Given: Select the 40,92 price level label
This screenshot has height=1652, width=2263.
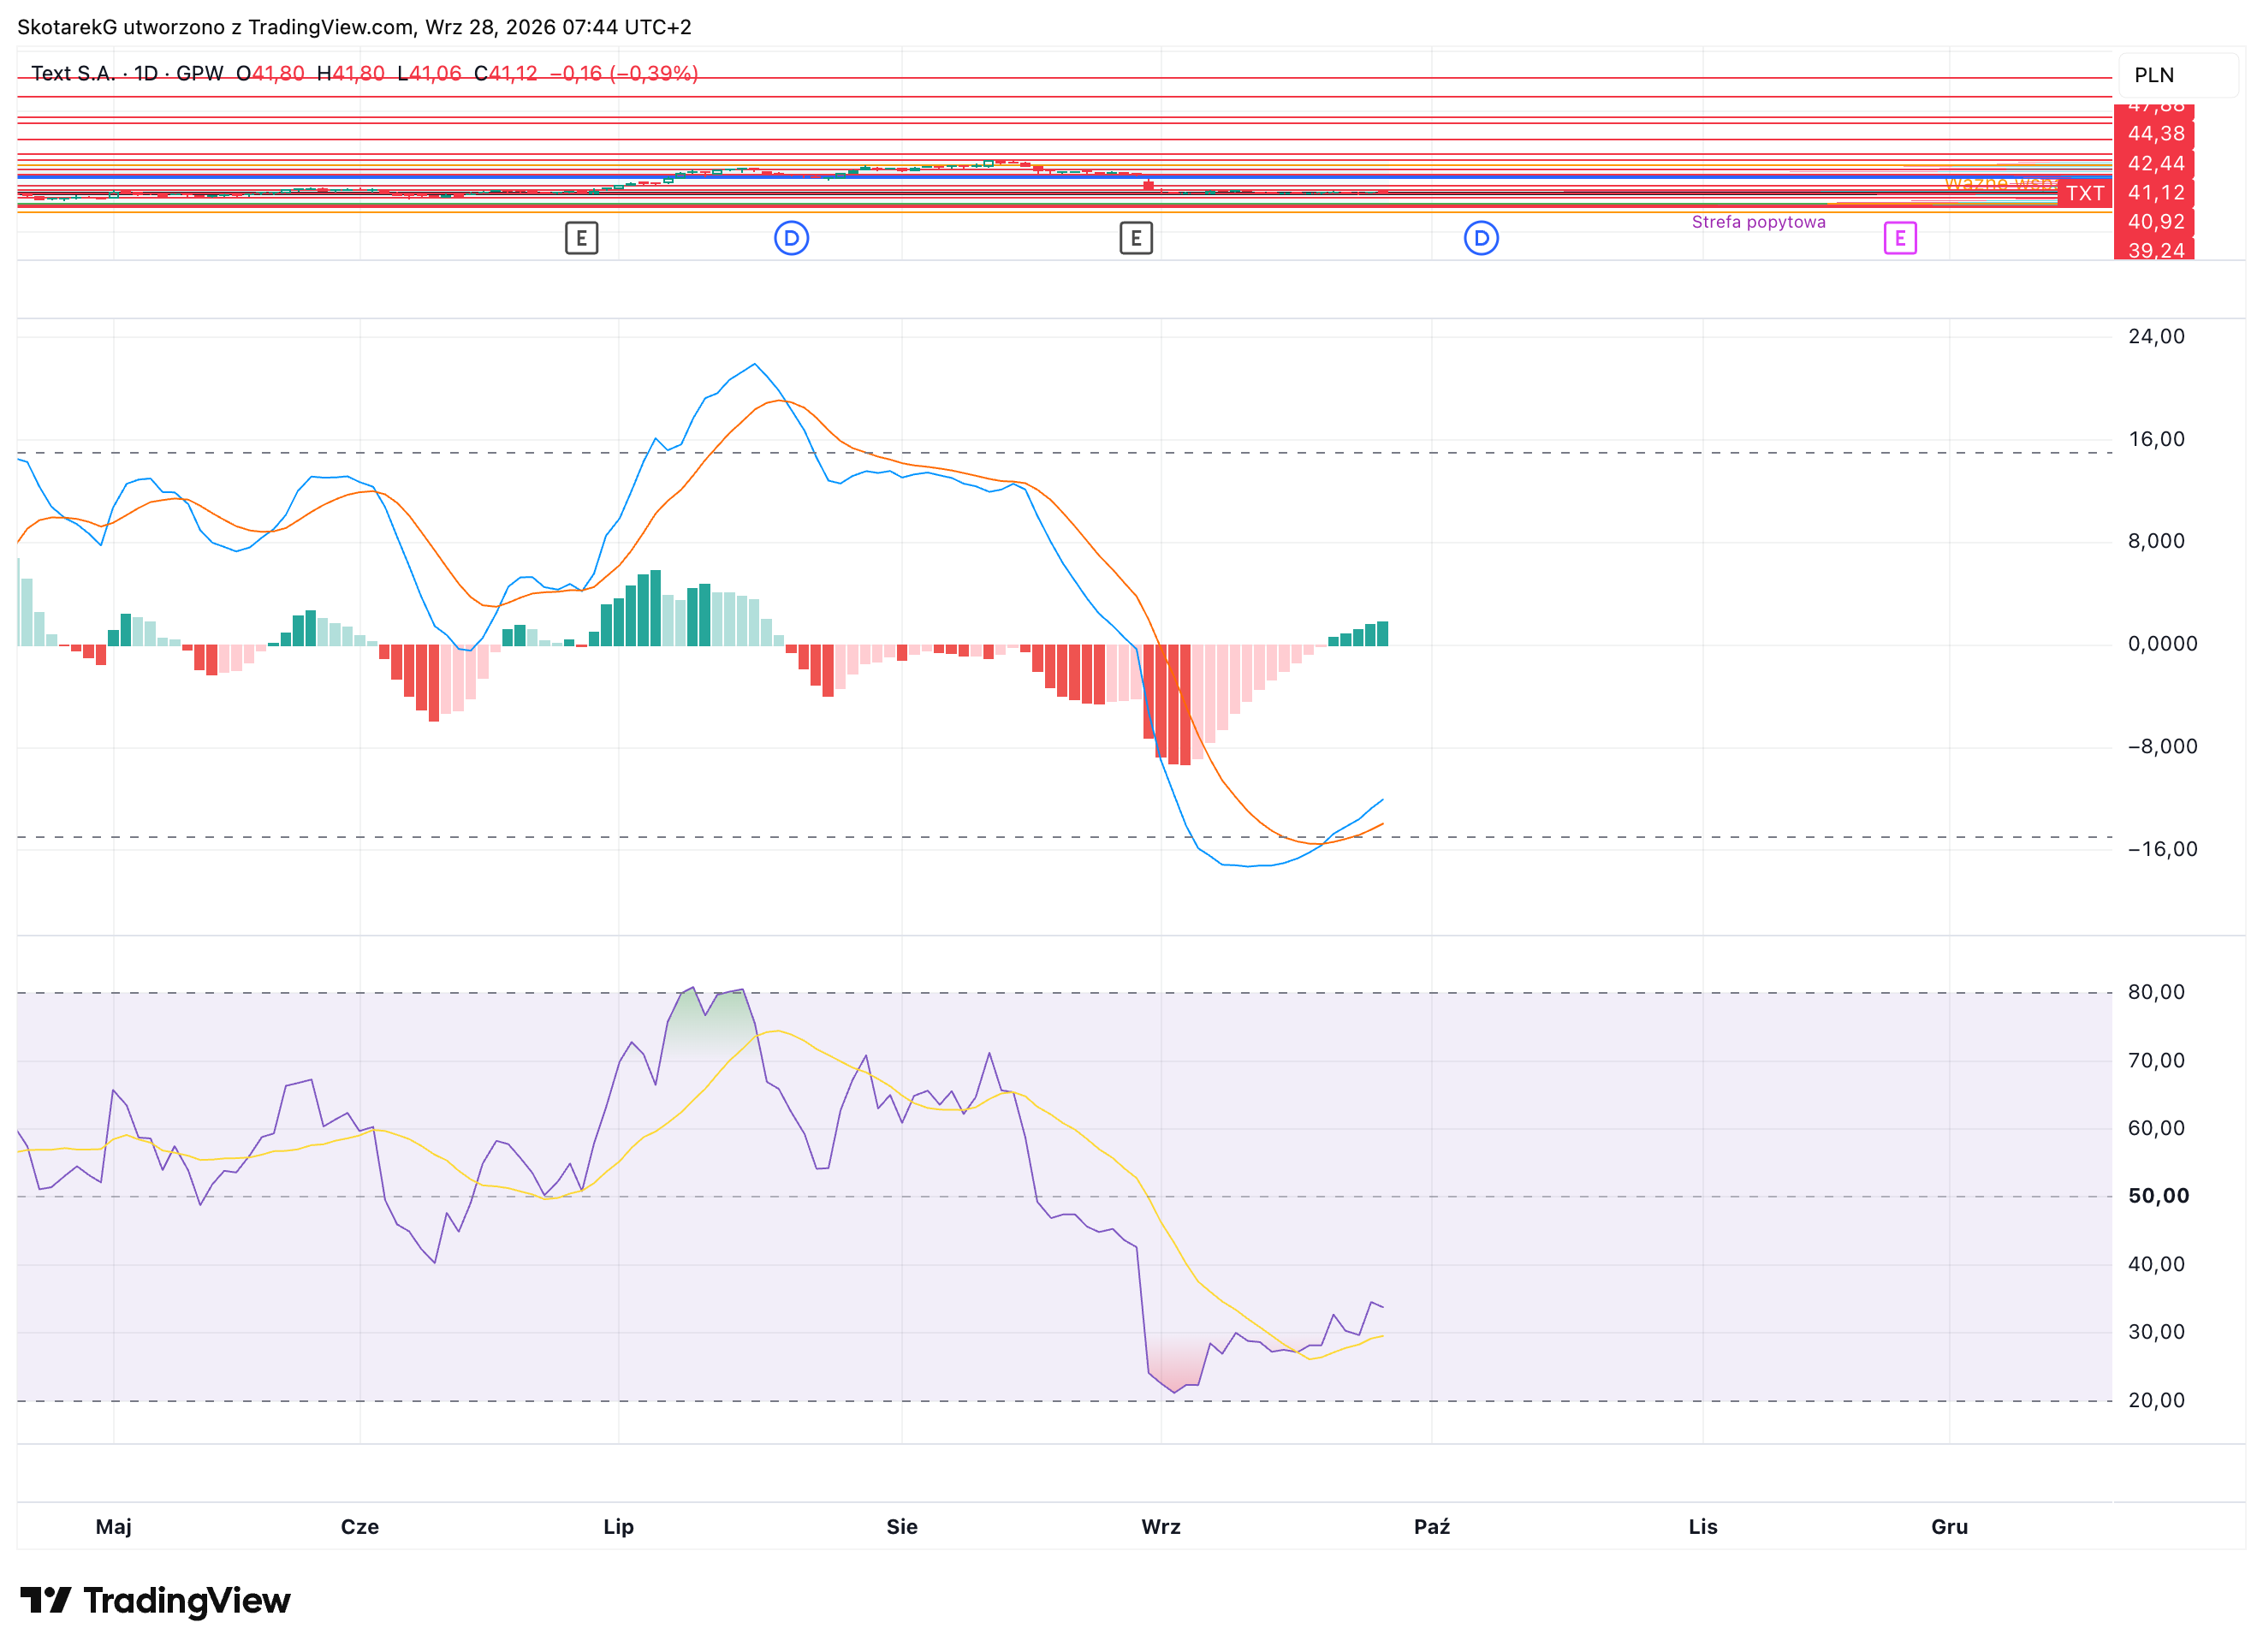Looking at the screenshot, I should 2155,222.
